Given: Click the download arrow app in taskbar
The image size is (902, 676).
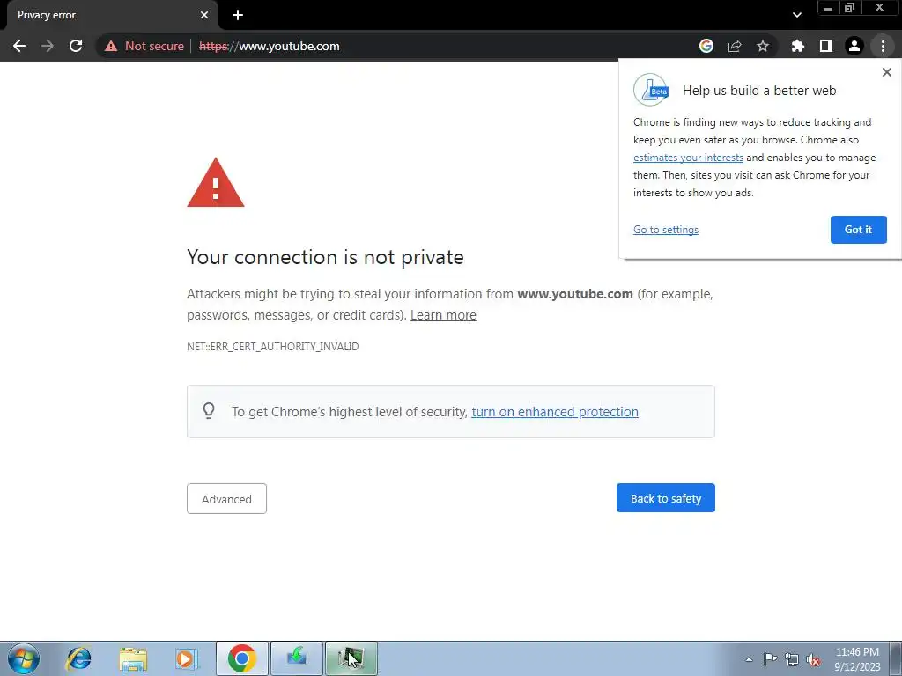Looking at the screenshot, I should (297, 658).
